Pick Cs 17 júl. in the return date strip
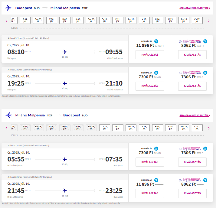The image size is (216, 208). pyautogui.click(x=197, y=128)
